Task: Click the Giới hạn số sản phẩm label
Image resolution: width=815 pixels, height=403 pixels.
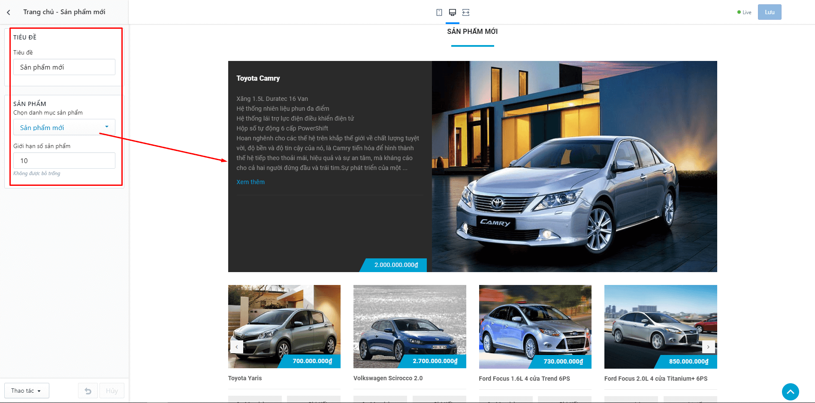Action: pos(42,146)
